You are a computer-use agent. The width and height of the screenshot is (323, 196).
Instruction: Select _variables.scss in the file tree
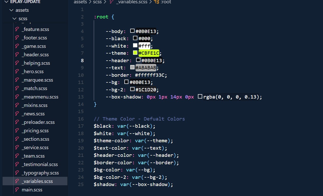[35, 181]
